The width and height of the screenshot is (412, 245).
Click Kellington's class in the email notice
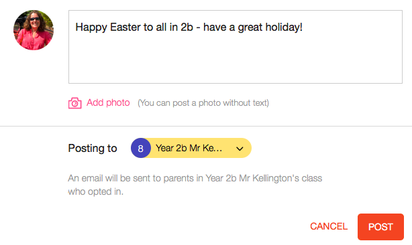(287, 178)
